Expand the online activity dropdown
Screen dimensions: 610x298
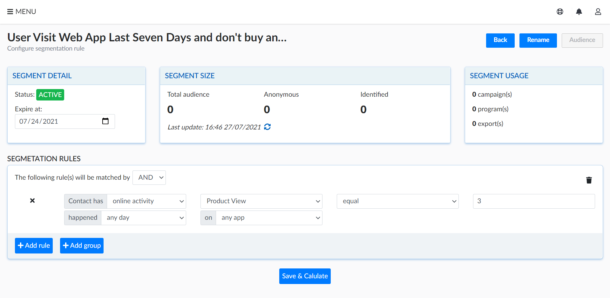(x=146, y=201)
